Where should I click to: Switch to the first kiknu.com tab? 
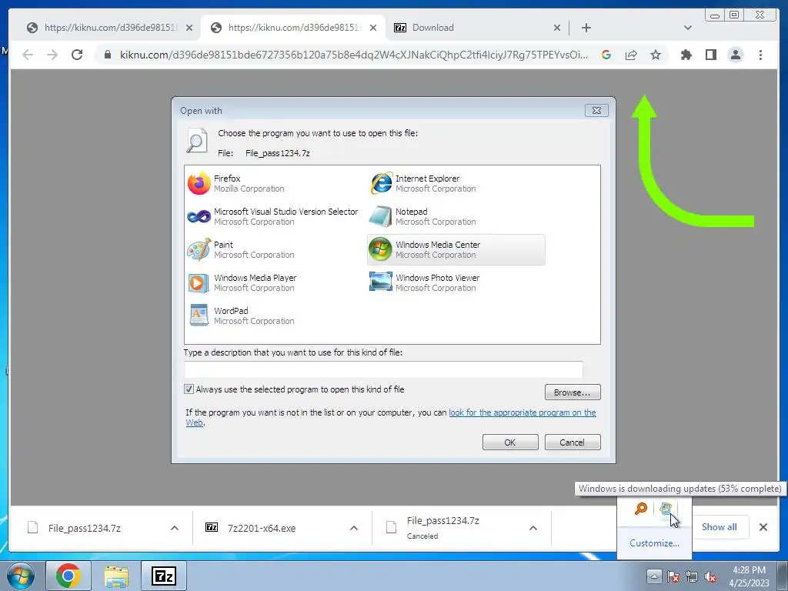pyautogui.click(x=109, y=28)
